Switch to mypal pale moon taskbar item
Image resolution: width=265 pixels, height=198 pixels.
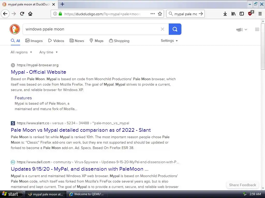pyautogui.click(x=46, y=194)
